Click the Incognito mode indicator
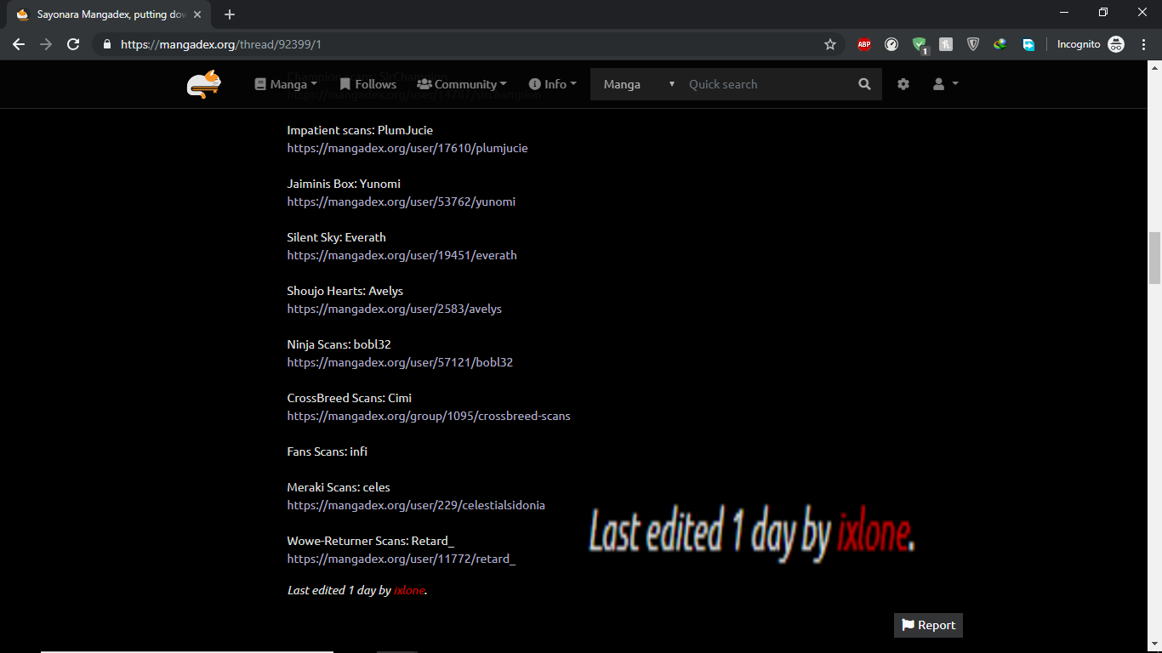1162x653 pixels. [x=1091, y=44]
